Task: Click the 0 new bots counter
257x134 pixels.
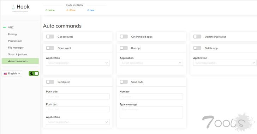Action: [91, 10]
